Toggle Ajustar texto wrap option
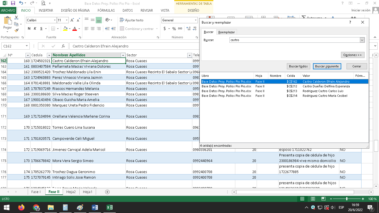379x213 pixels. coord(132,20)
